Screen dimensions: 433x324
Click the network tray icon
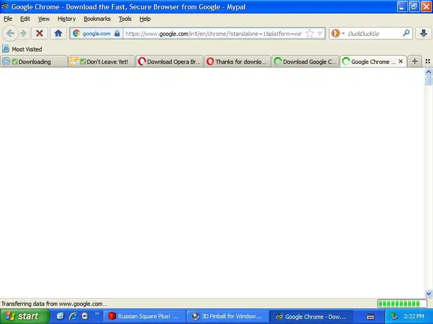tap(394, 316)
